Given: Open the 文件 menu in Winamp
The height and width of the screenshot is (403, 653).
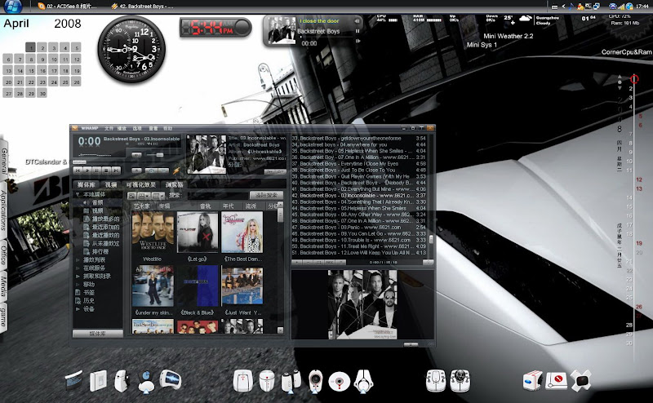Looking at the screenshot, I should click(109, 128).
